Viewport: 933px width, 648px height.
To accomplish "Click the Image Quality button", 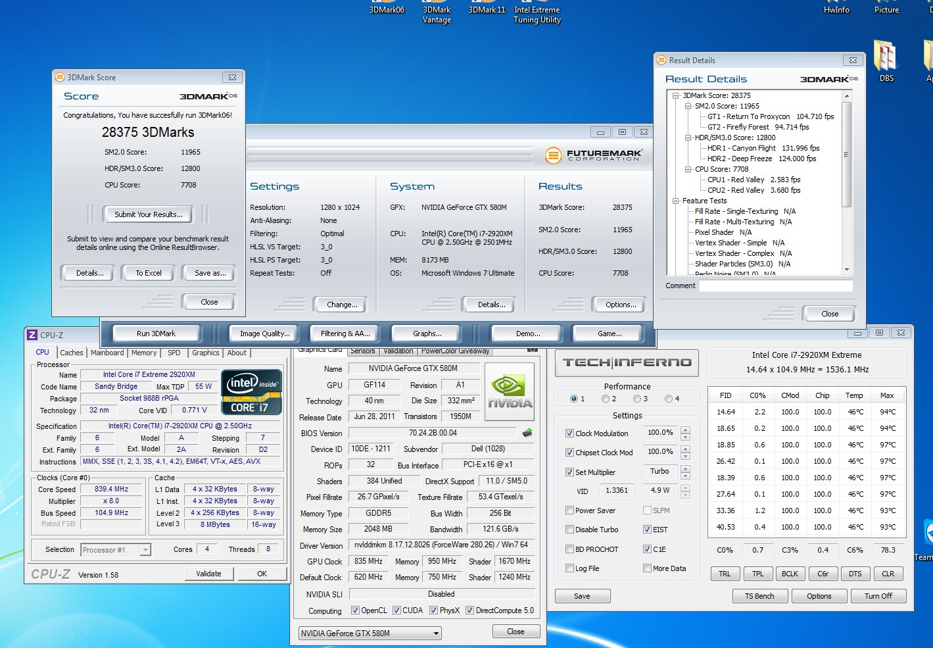I will coord(264,334).
